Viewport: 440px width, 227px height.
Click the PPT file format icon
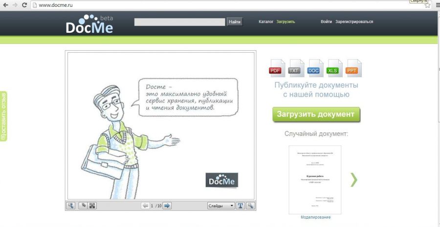click(x=353, y=69)
